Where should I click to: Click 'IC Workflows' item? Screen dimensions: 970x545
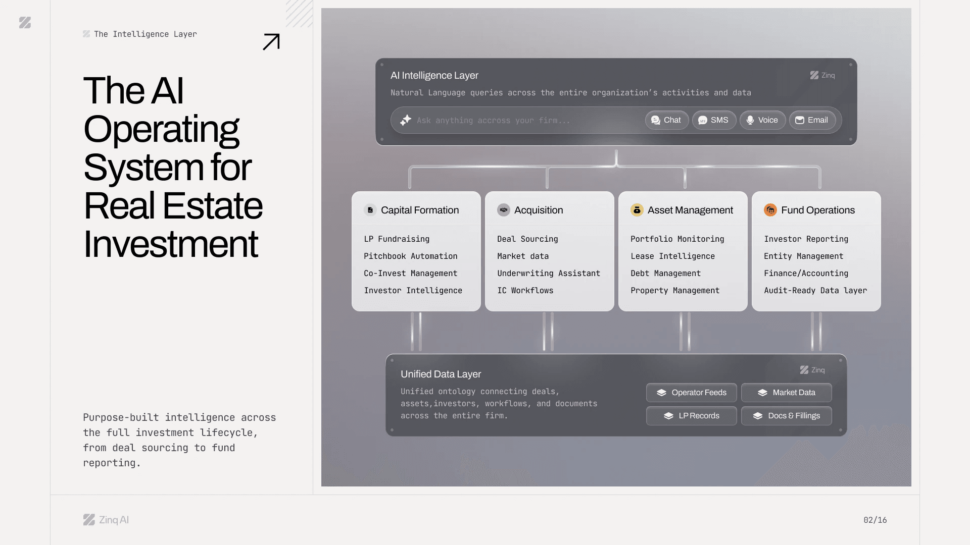[525, 291]
